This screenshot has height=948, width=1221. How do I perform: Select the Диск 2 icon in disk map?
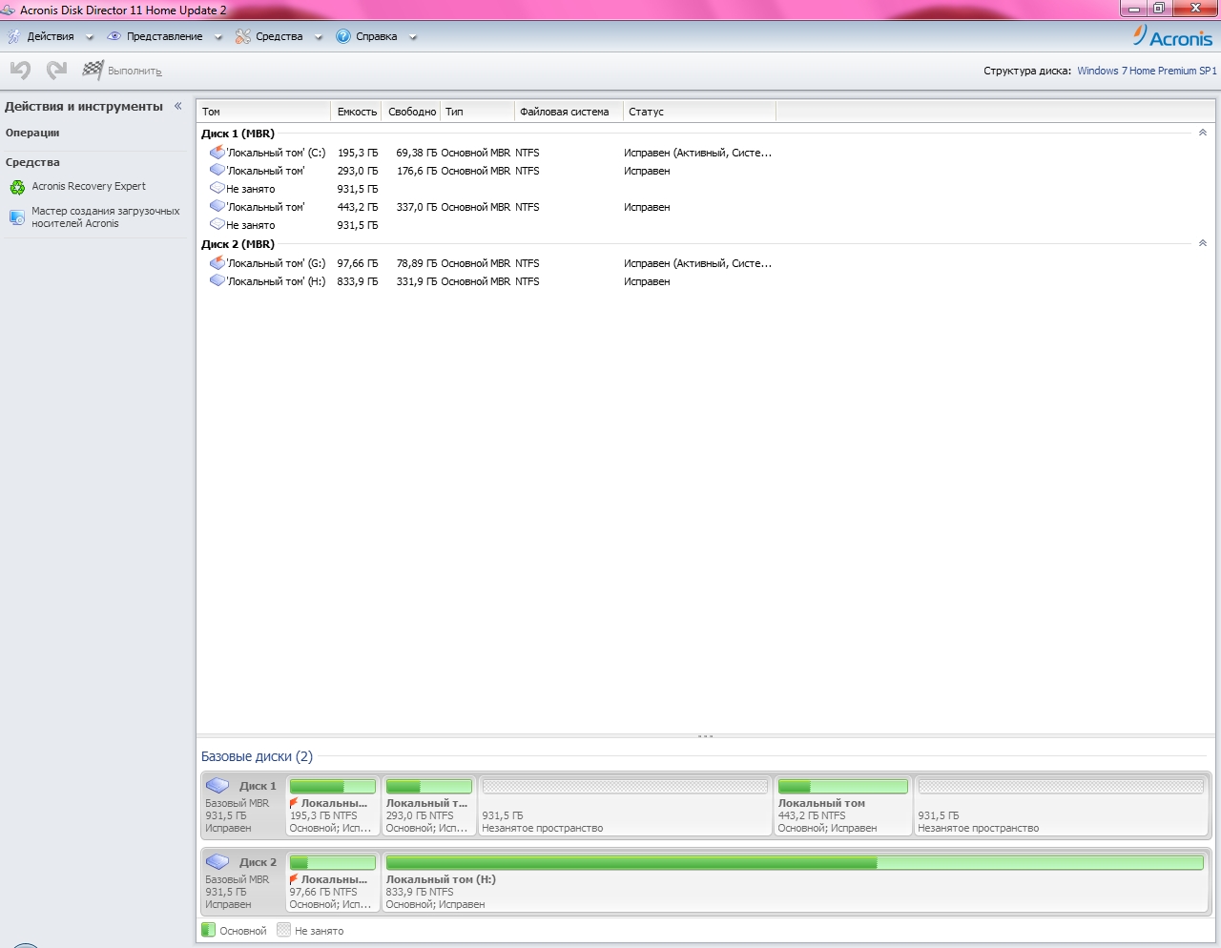(217, 862)
